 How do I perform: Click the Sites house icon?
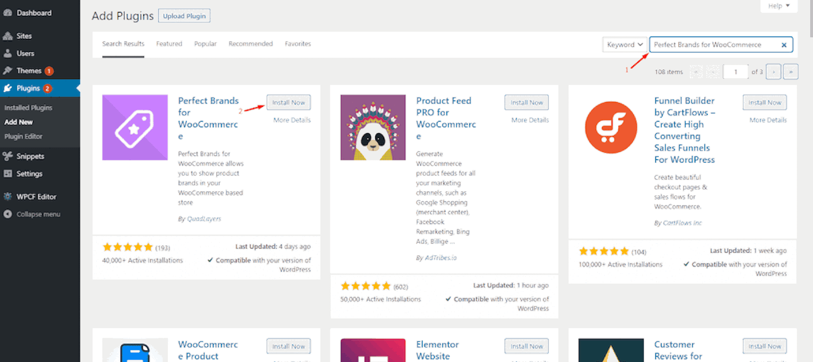pyautogui.click(x=8, y=36)
